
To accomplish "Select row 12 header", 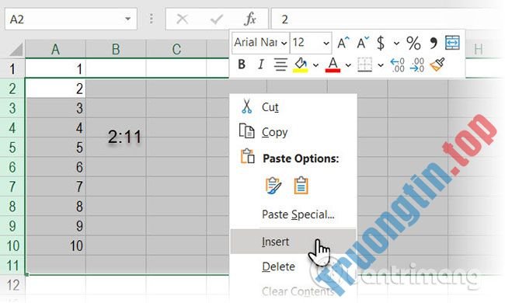I will pos(12,285).
